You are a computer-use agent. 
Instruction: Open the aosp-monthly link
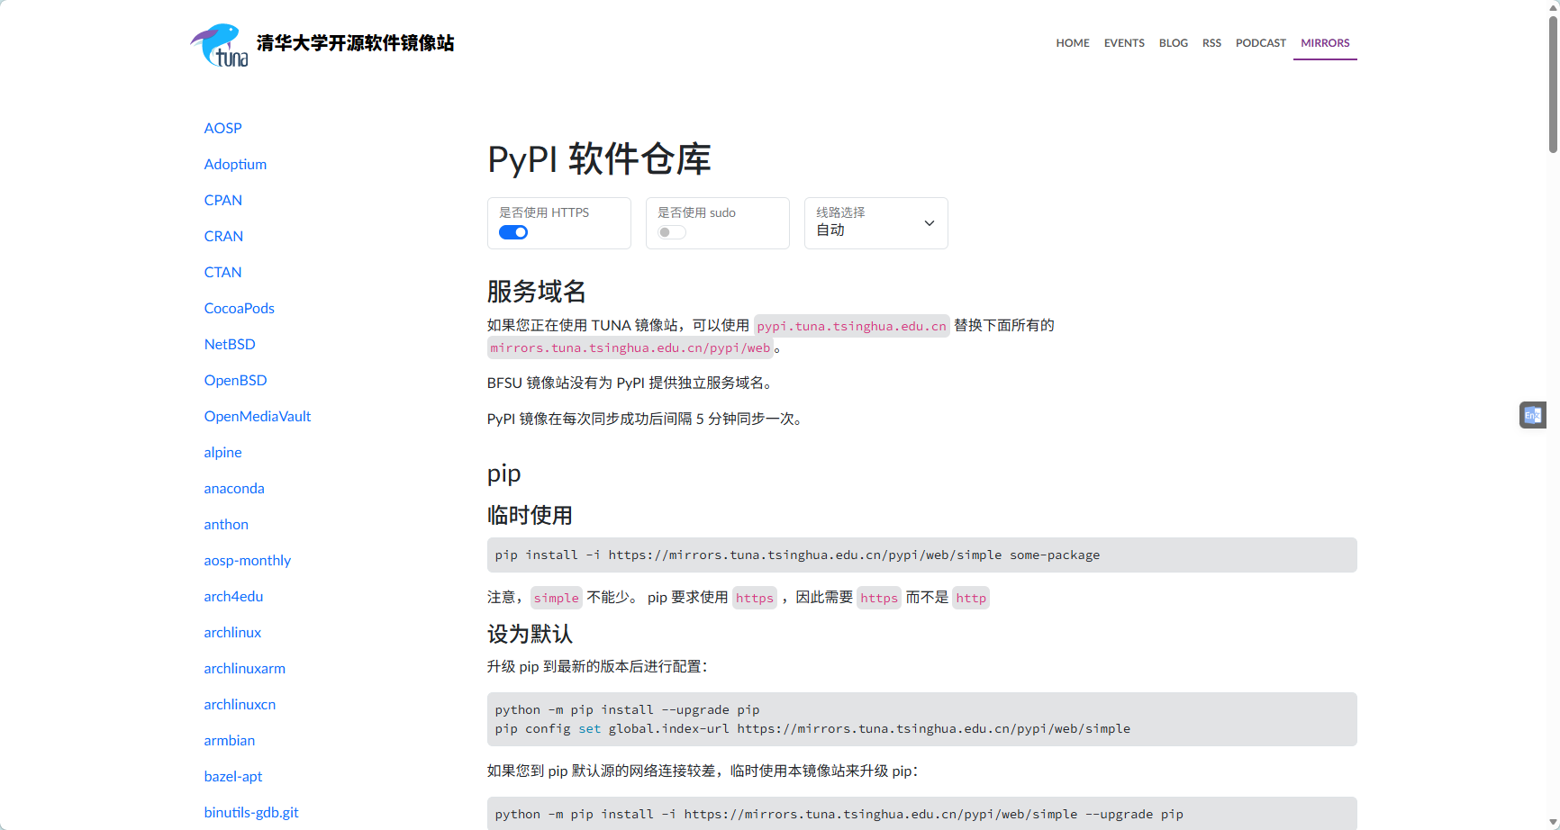tap(248, 560)
